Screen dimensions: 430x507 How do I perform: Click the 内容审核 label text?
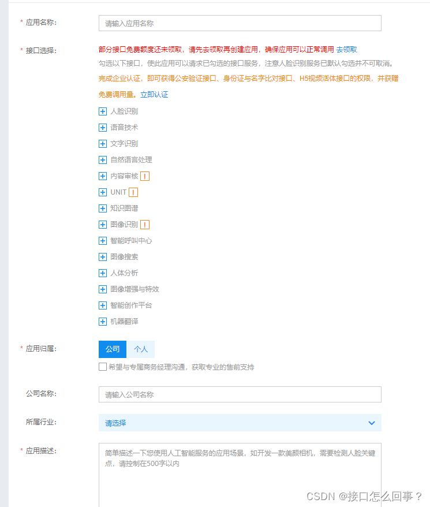tap(124, 176)
